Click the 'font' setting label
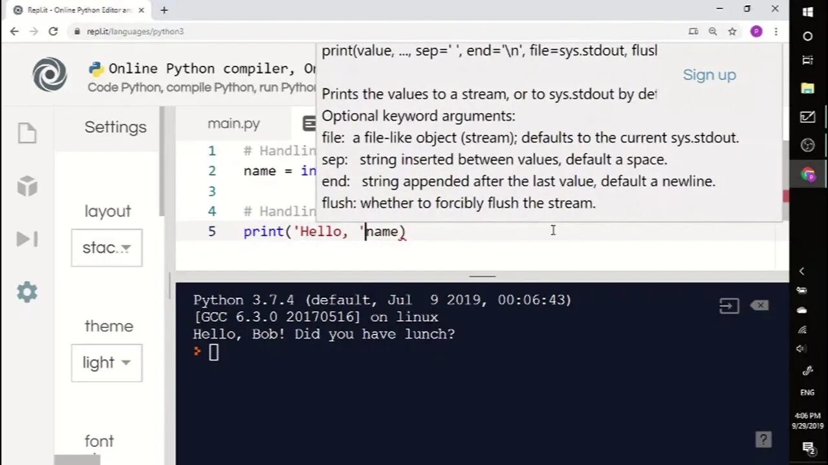The image size is (828, 465). point(99,441)
